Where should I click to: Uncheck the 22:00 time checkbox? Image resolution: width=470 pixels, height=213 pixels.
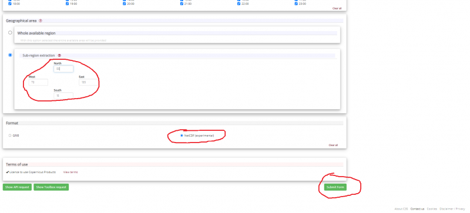pyautogui.click(x=239, y=4)
